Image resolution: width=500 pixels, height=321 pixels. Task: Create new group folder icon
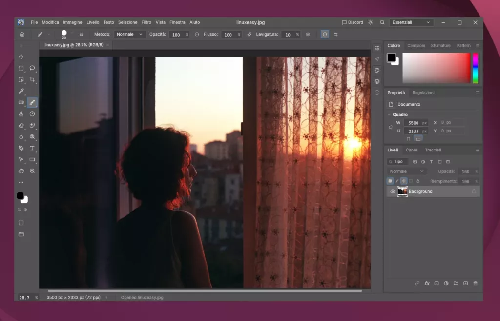coord(456,283)
